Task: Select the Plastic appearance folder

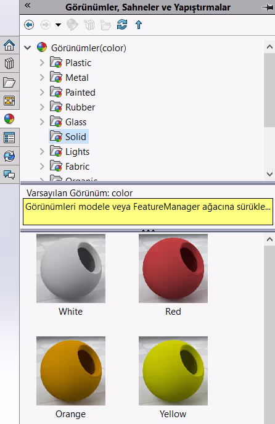Action: [78, 63]
